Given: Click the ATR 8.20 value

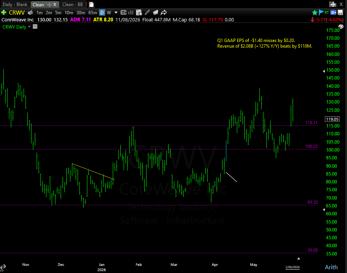Looking at the screenshot, I should [103, 20].
